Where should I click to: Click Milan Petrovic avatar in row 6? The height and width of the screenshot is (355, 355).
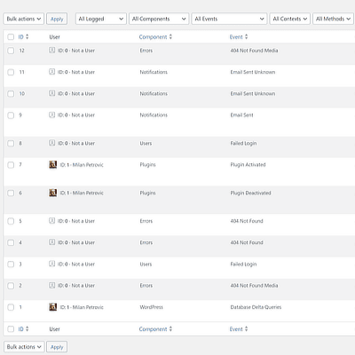(52, 193)
